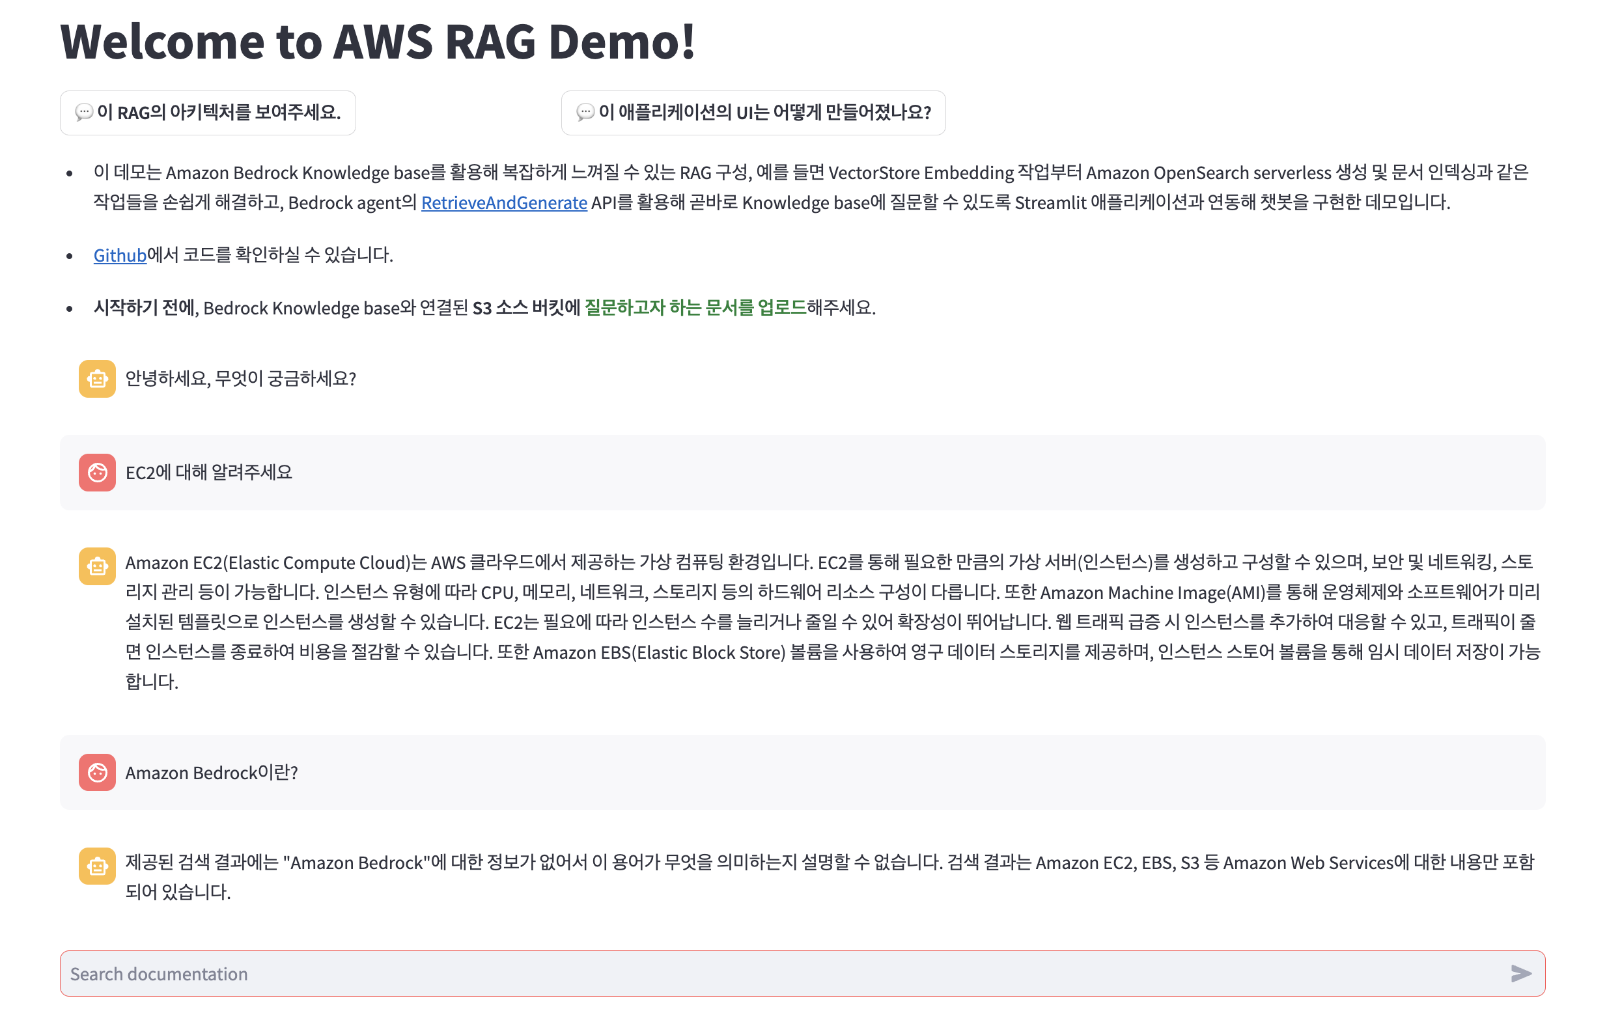Open the Github link

point(119,255)
